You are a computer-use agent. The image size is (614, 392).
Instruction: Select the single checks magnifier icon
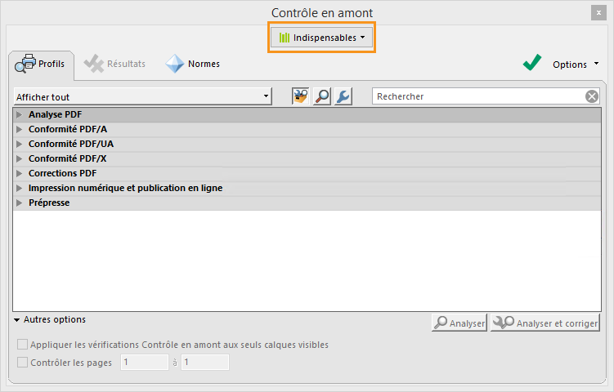[322, 96]
